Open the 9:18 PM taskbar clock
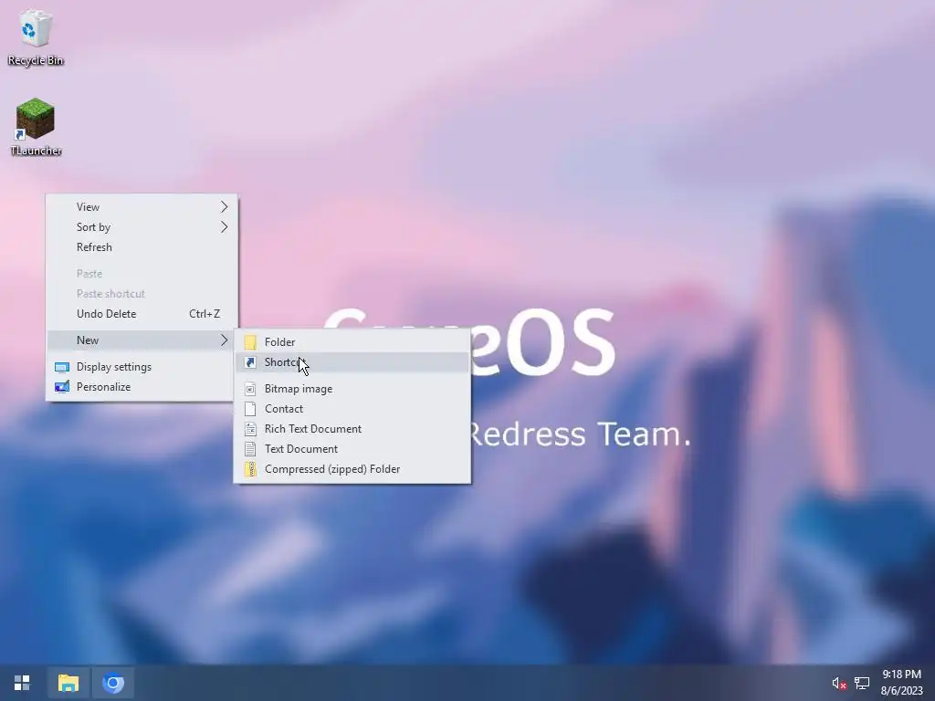This screenshot has height=701, width=935. [901, 675]
